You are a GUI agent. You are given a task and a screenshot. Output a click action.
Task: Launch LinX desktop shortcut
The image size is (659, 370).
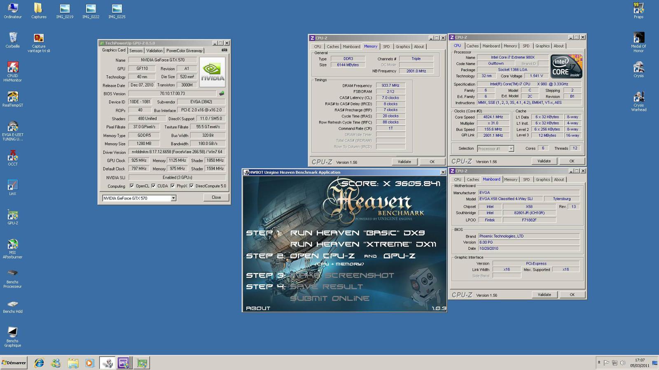[x=13, y=188]
